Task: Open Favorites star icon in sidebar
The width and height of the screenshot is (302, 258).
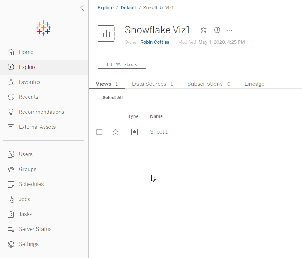Action: pyautogui.click(x=11, y=82)
